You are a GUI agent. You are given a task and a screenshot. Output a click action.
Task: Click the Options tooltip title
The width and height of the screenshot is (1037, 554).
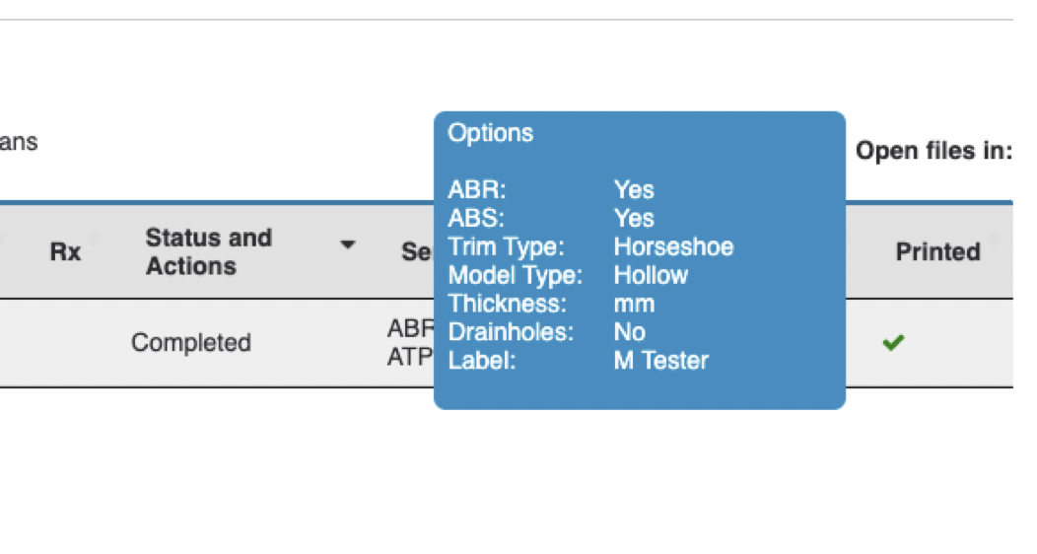[490, 133]
